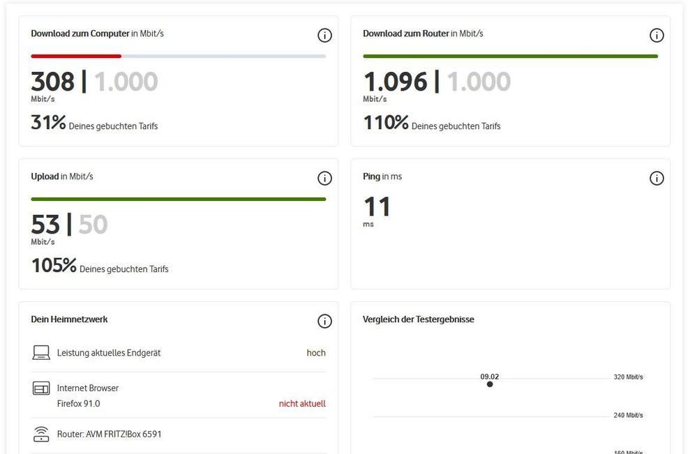Screen dimensions: 697x454
Task: Click green Download zum Router progress bar
Action: click(510, 56)
